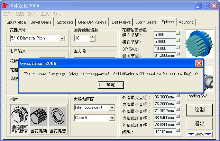The image size is (220, 141).
Task: Open the 插入 menu
Action: pyautogui.click(x=32, y=14)
